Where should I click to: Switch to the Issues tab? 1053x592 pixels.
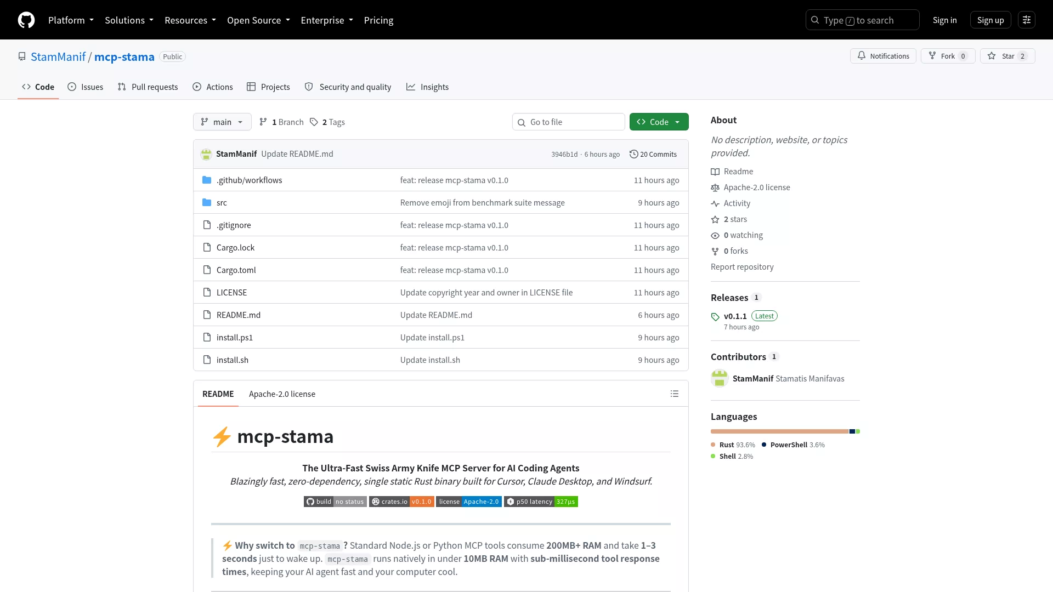[x=86, y=87]
